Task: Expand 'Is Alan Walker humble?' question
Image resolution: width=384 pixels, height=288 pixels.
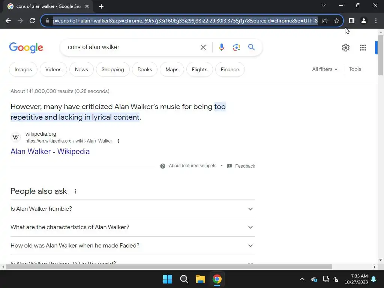Action: click(133, 209)
